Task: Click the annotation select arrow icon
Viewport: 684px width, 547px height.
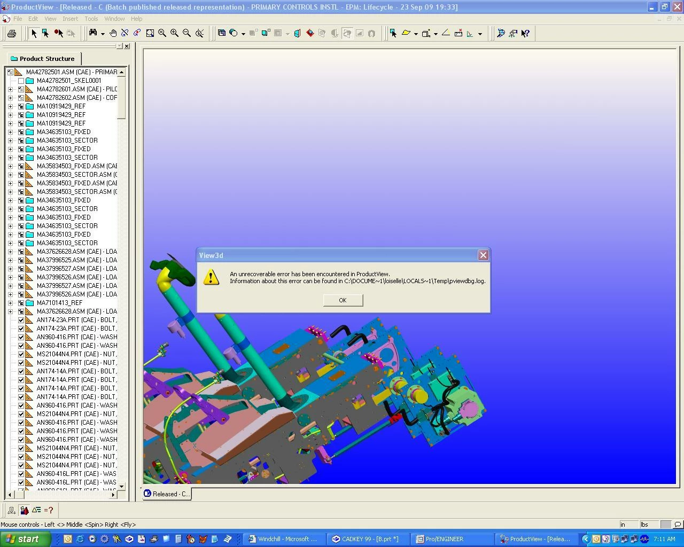Action: tap(393, 33)
